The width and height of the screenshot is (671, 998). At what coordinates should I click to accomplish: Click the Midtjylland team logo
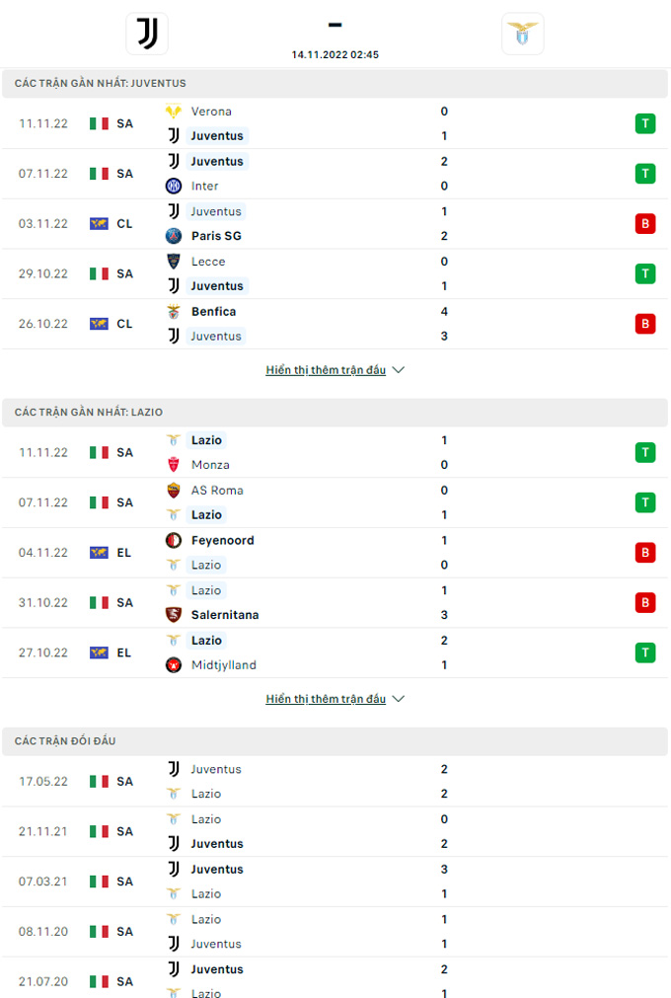(x=174, y=665)
